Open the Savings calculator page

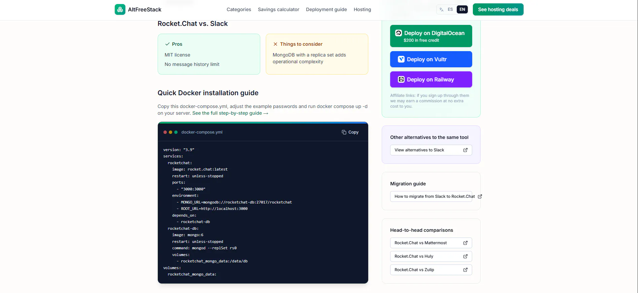point(278,9)
